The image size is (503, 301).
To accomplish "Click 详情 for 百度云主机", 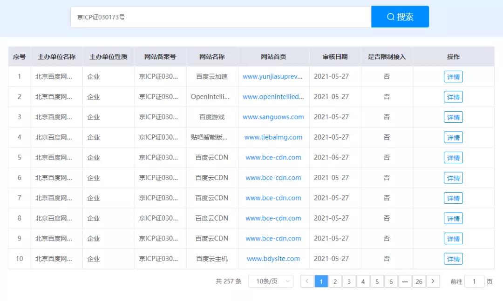I will [453, 259].
